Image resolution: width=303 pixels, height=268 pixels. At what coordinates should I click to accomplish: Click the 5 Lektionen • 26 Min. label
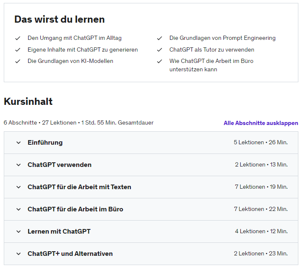[260, 143]
